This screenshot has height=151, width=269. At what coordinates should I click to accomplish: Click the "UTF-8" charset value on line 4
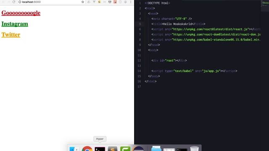(x=181, y=19)
